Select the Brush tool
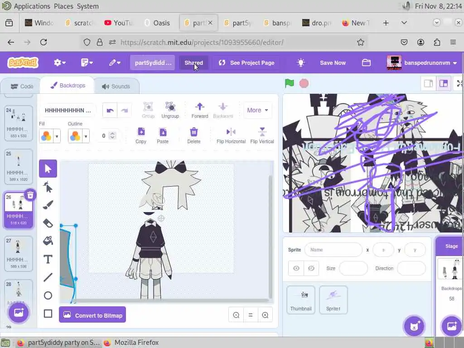The image size is (464, 348). click(48, 205)
